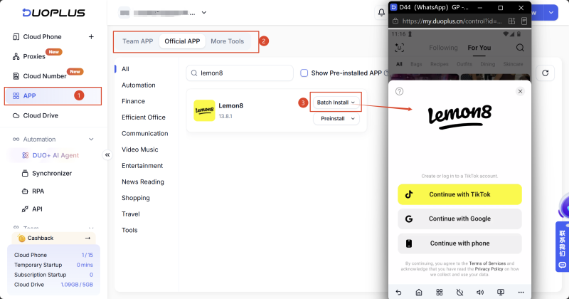
Task: Click the DuoPlus favicon in control window title
Action: [393, 8]
